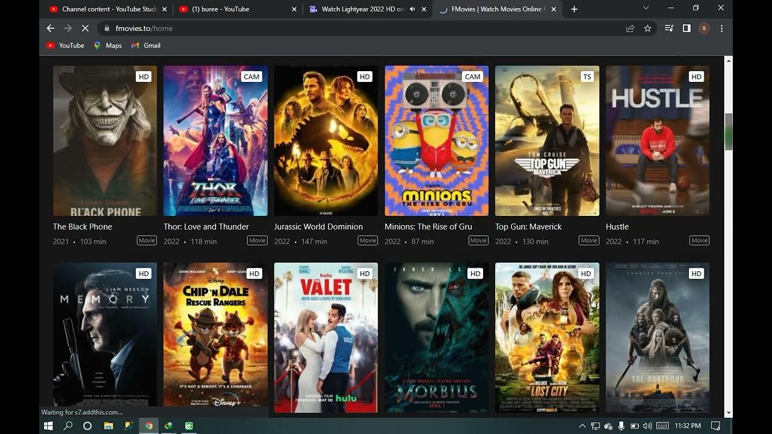Show hidden system tray icons
Screen dimensions: 772x434
(x=582, y=426)
